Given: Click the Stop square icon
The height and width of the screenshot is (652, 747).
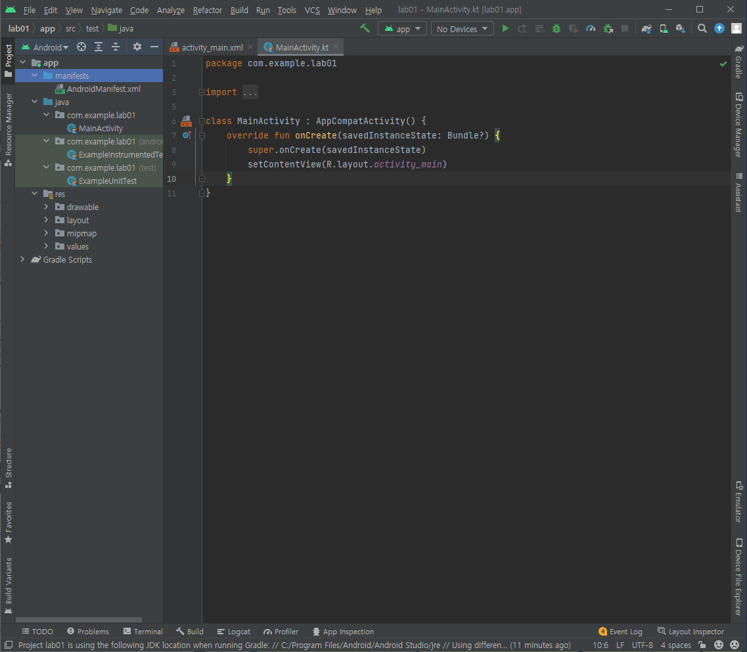Looking at the screenshot, I should pos(625,29).
